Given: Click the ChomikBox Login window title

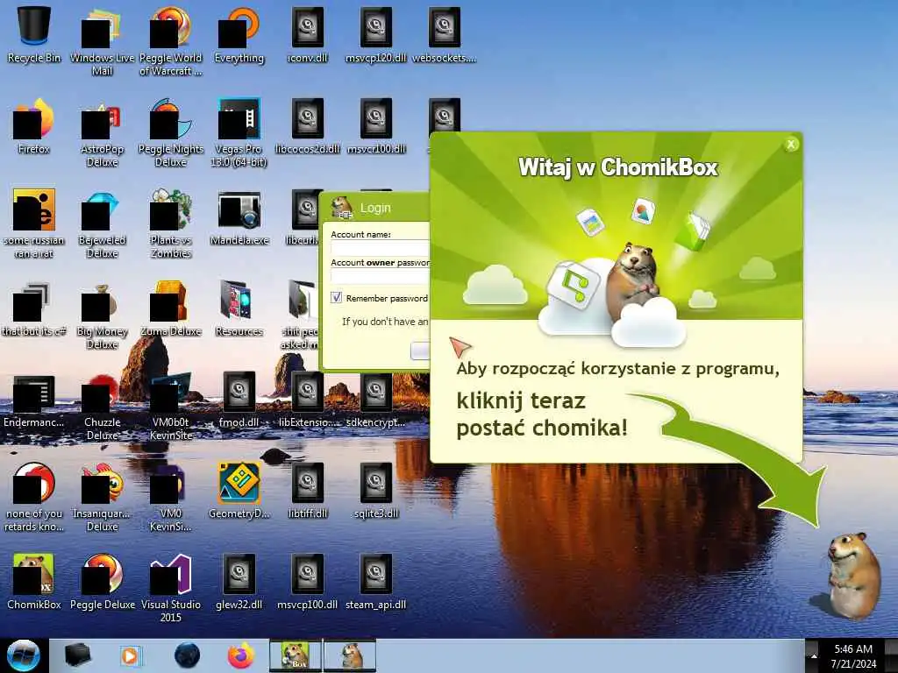Looking at the screenshot, I should click(x=375, y=208).
